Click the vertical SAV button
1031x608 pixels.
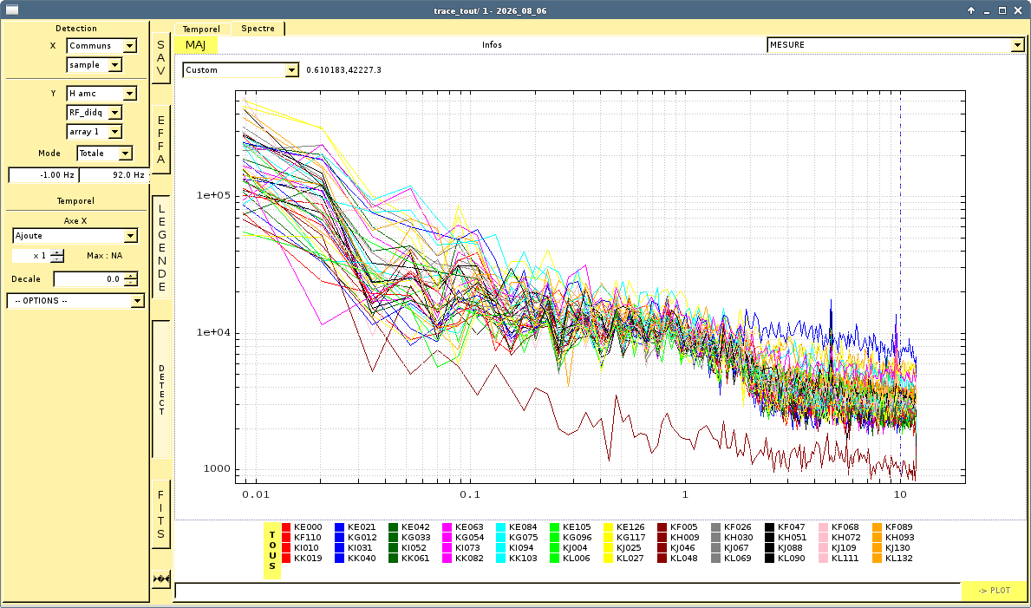click(x=161, y=58)
